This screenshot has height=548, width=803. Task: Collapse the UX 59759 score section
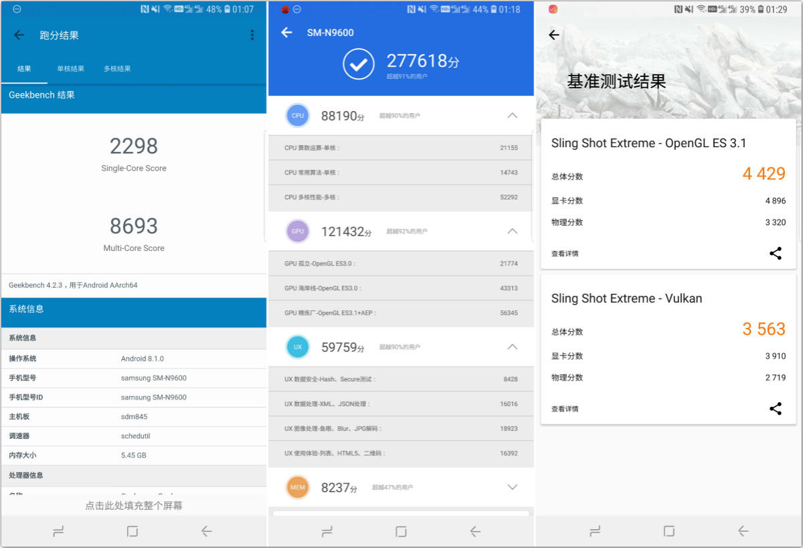[x=512, y=347]
